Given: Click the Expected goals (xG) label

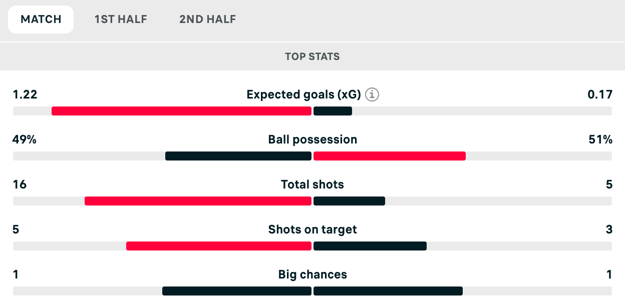Looking at the screenshot, I should pos(304,94).
